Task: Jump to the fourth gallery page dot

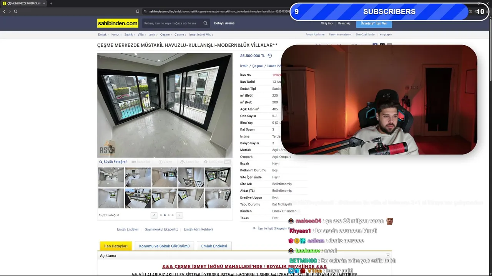Action: pos(173,215)
